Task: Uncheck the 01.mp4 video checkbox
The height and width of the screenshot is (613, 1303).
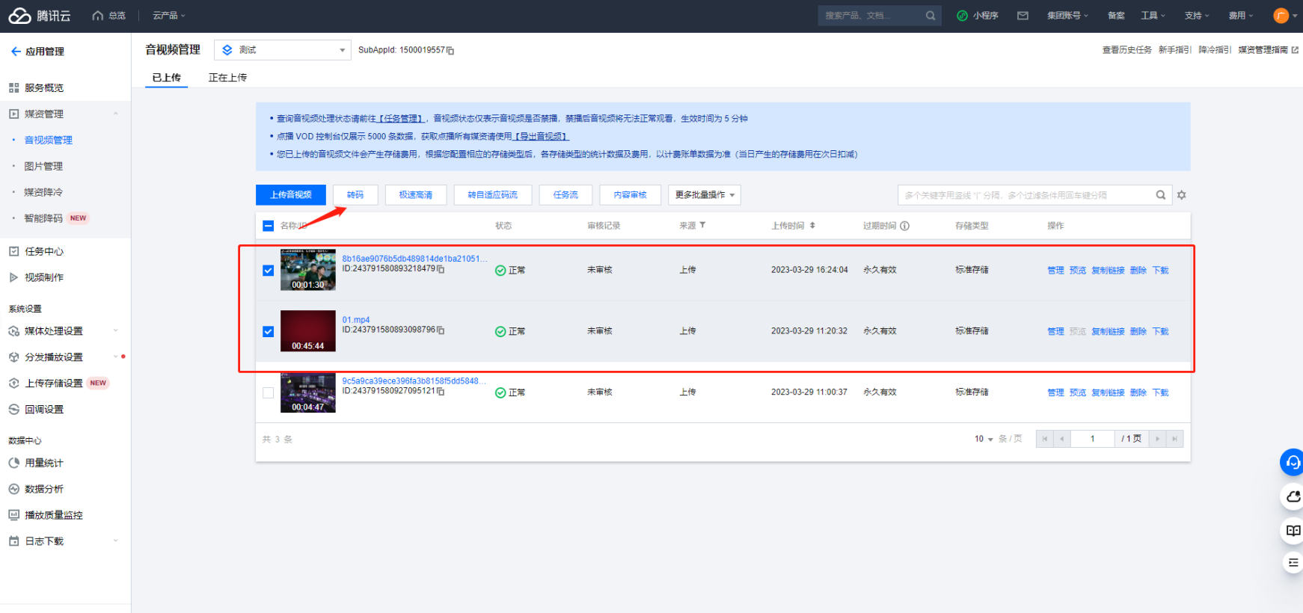Action: coord(268,332)
